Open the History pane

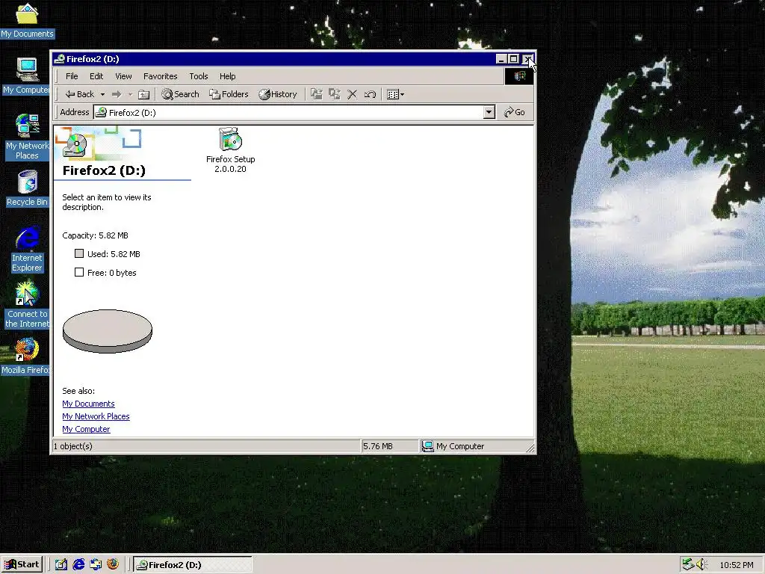pyautogui.click(x=278, y=94)
